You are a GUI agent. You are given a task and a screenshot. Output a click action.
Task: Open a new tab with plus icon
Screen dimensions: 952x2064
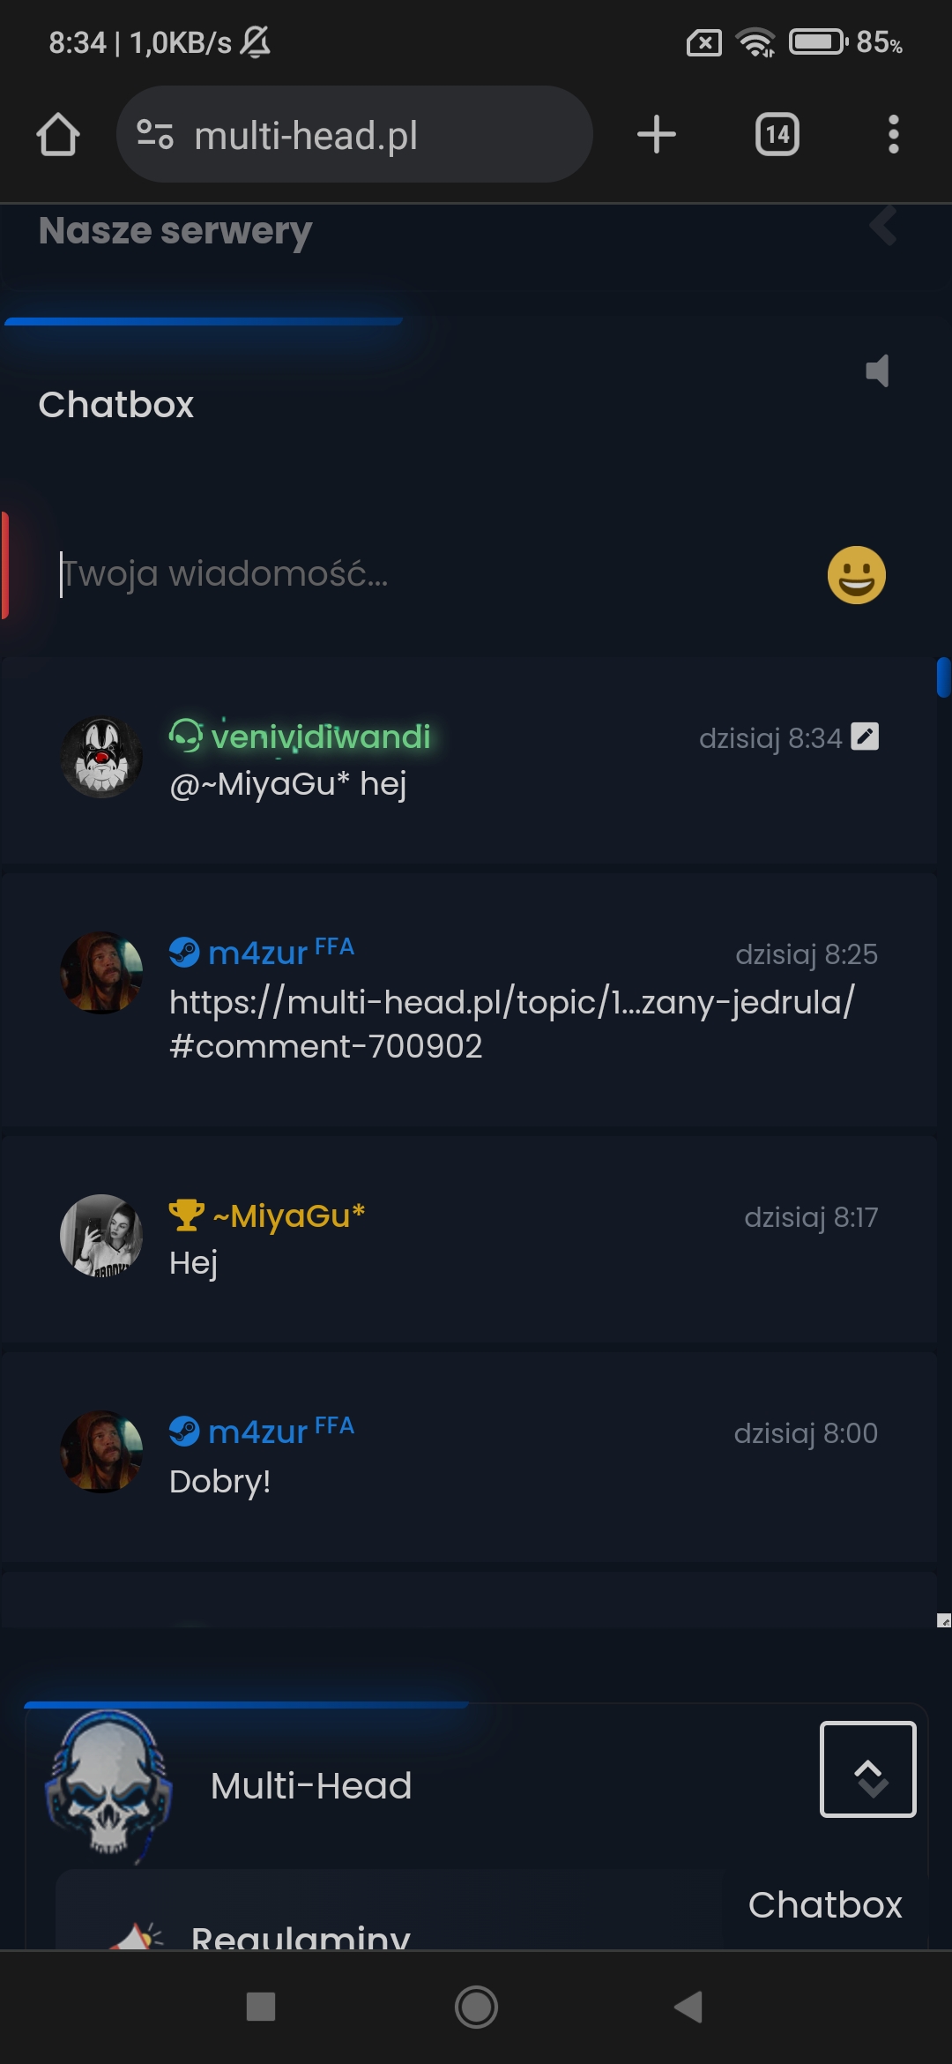point(657,135)
